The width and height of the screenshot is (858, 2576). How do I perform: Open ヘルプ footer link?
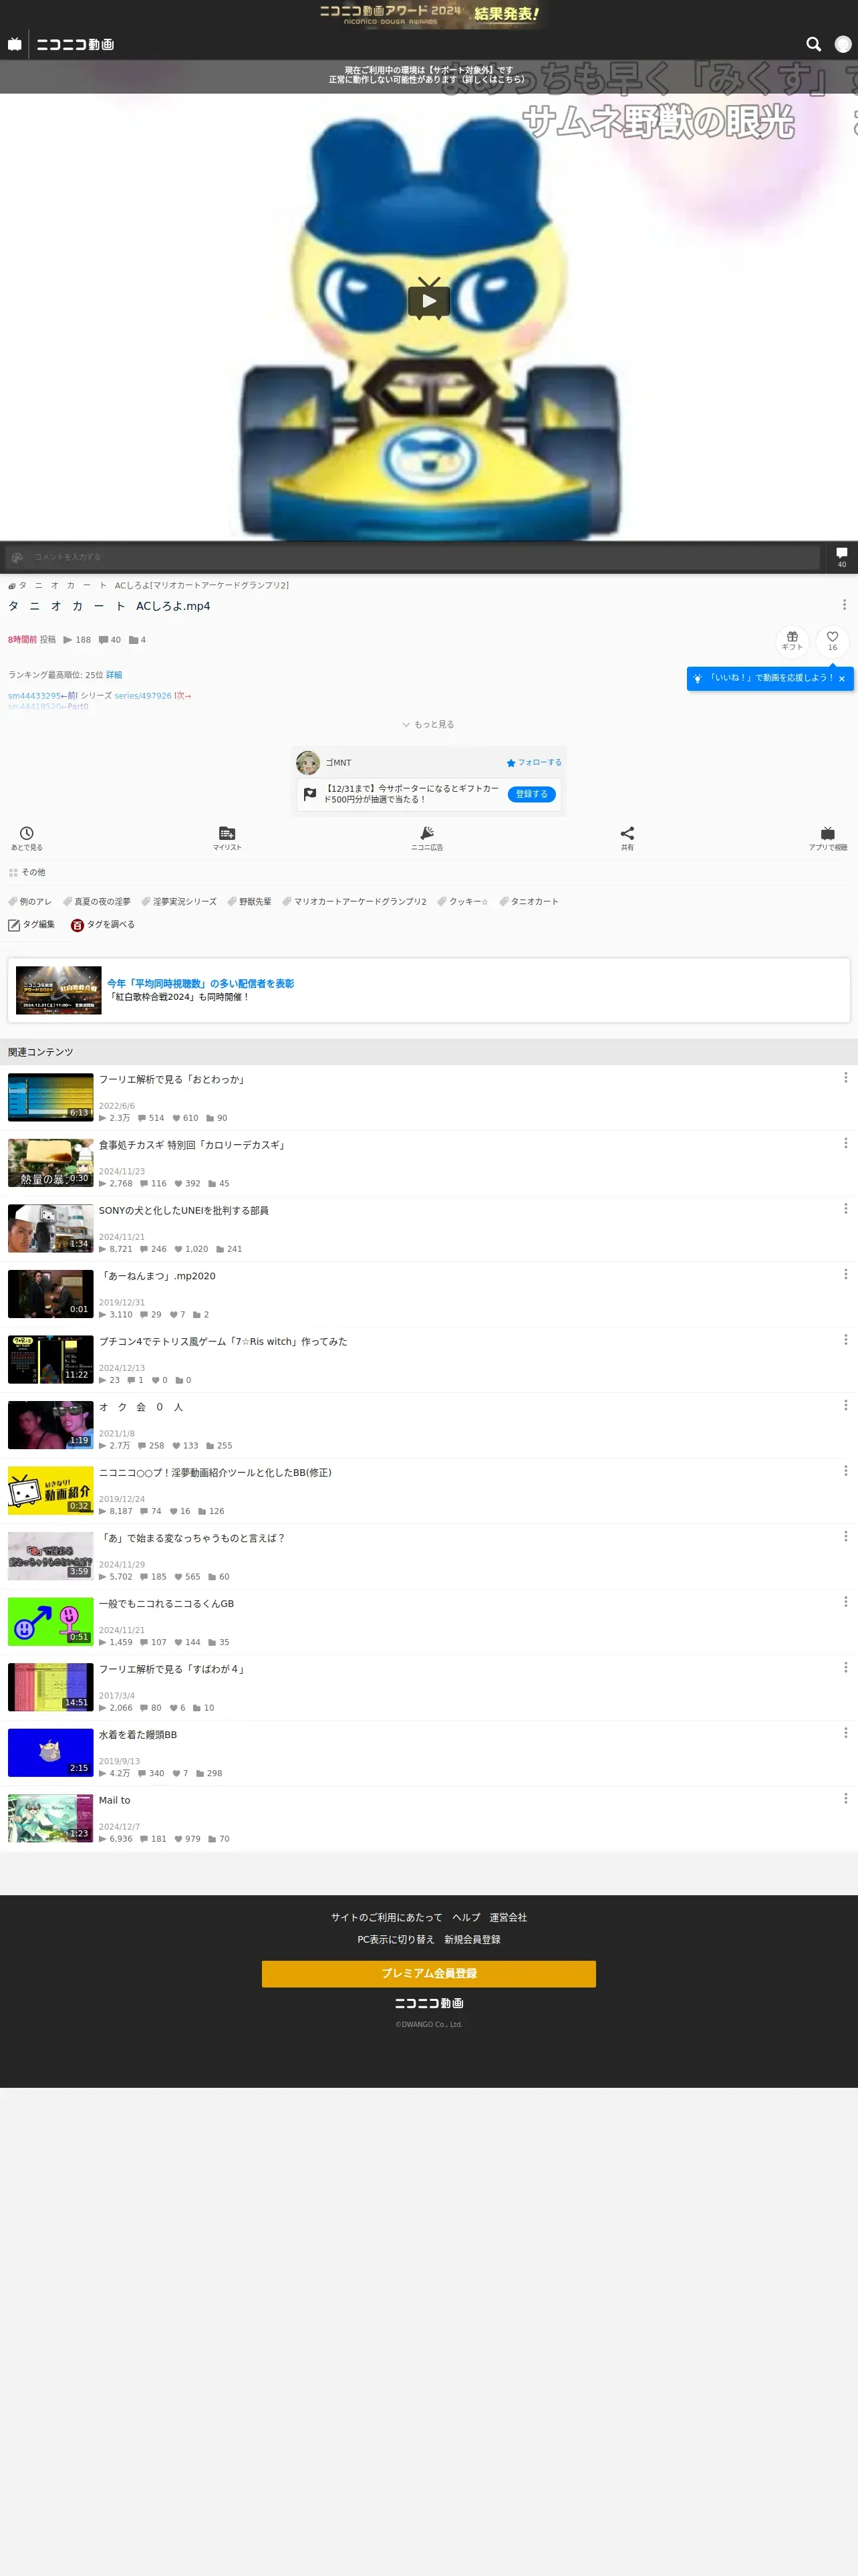(x=466, y=1917)
